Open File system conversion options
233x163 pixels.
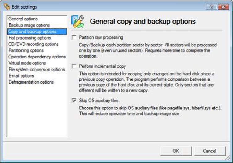coord(37,70)
